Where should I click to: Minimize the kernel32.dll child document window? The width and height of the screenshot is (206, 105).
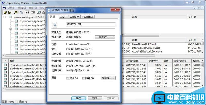tap(195, 8)
